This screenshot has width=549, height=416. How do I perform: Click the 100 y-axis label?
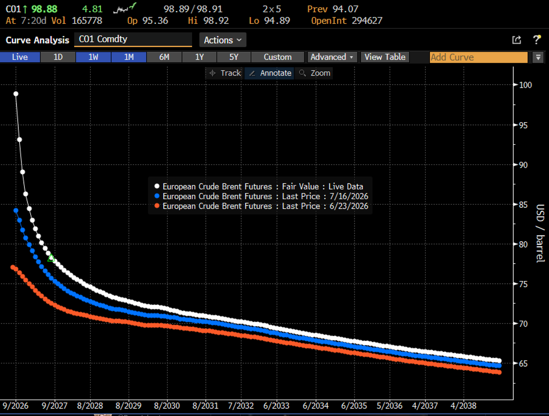click(x=526, y=85)
